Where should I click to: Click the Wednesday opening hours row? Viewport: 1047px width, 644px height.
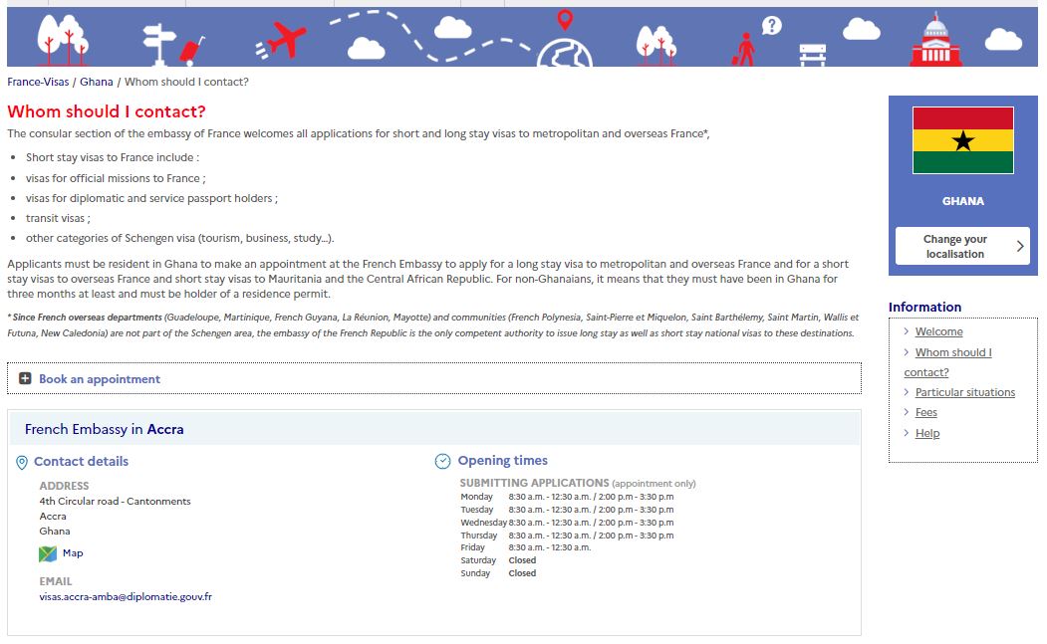pyautogui.click(x=567, y=523)
